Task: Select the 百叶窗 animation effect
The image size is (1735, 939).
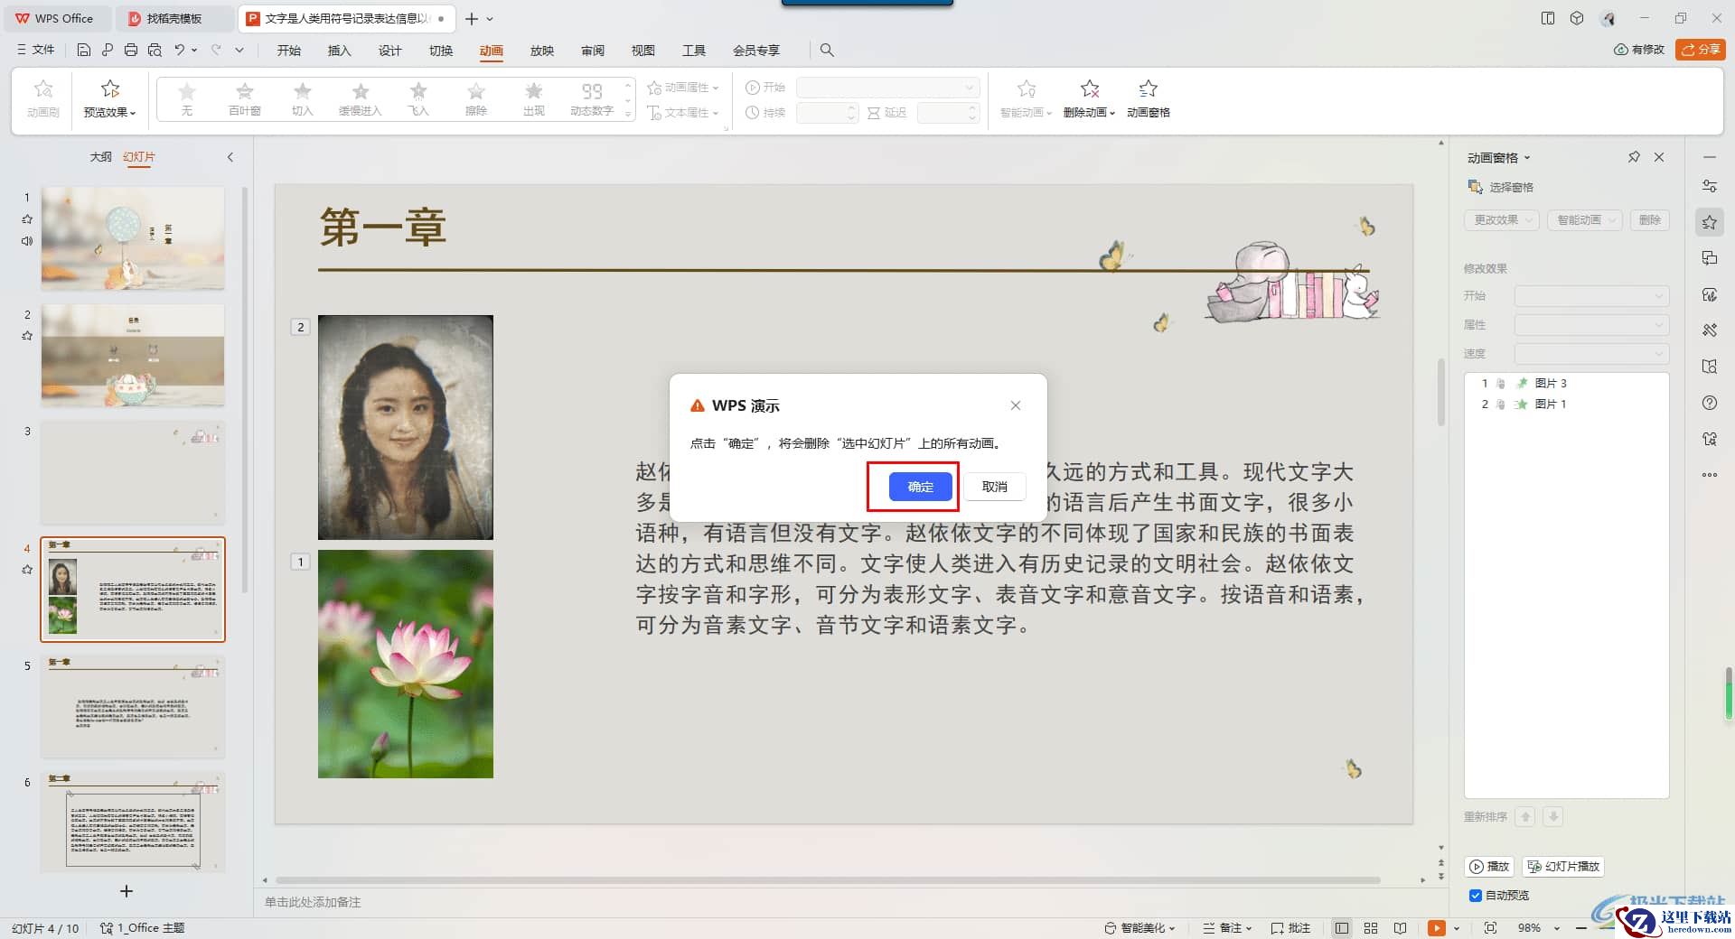Action: coord(245,98)
